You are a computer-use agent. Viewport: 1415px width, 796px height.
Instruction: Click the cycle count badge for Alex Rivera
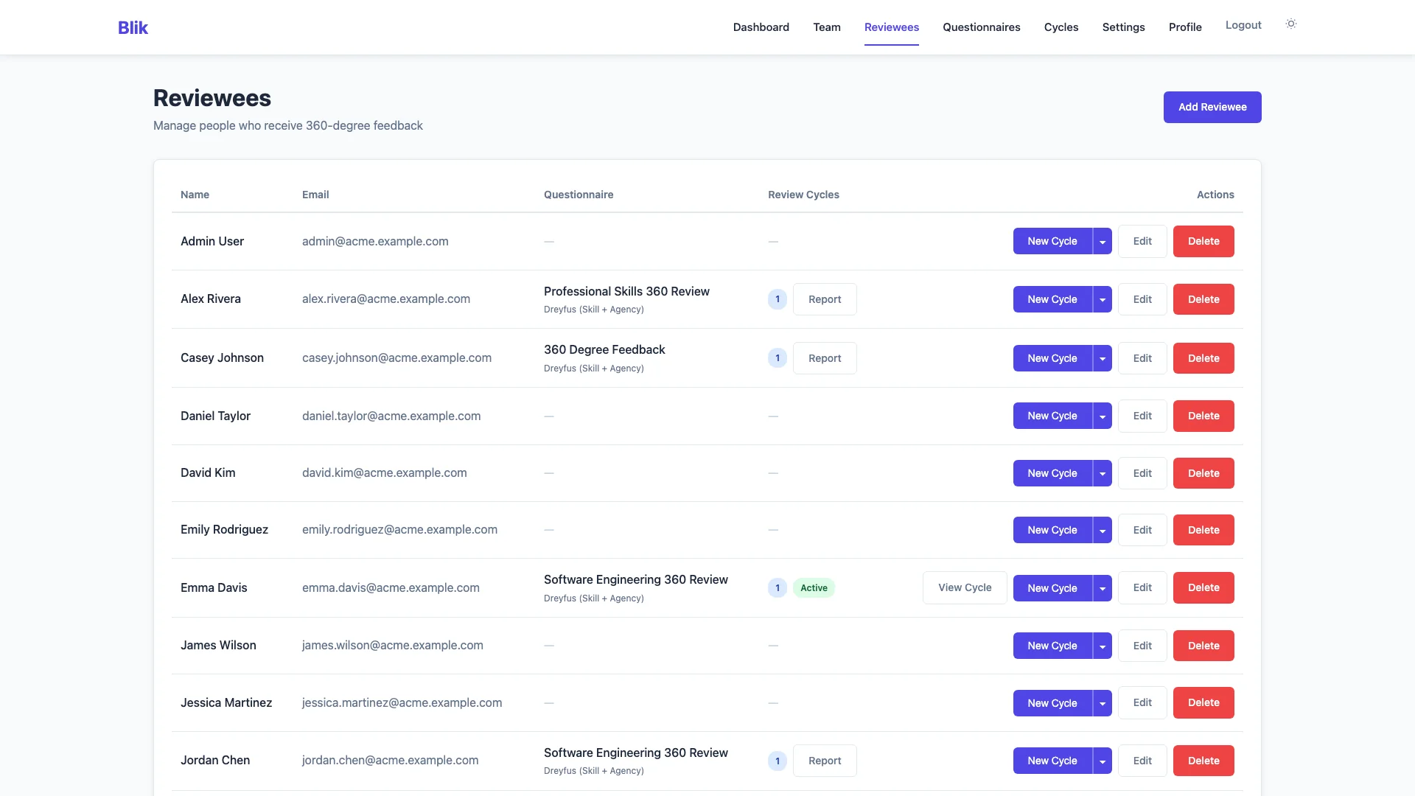pos(778,299)
